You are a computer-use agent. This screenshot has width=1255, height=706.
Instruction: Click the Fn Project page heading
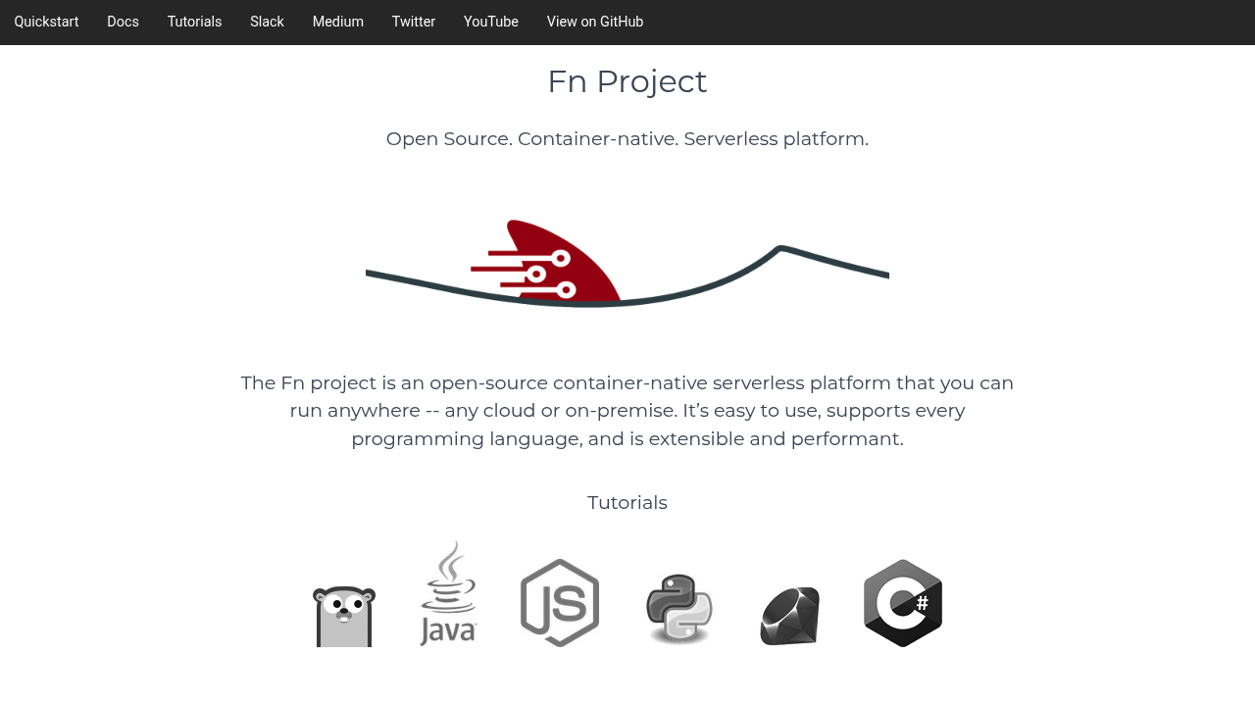(627, 81)
